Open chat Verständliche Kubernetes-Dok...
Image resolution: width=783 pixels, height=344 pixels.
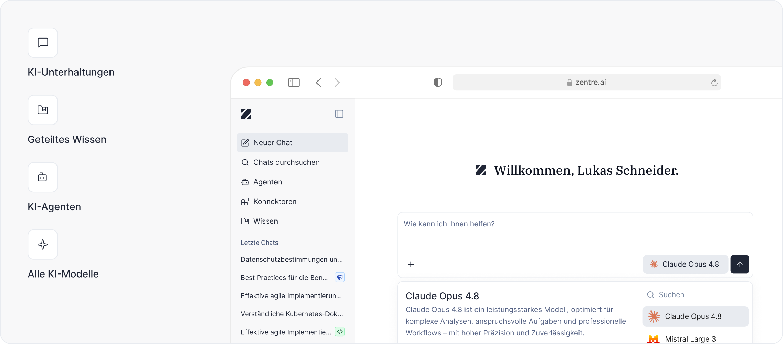[292, 314]
